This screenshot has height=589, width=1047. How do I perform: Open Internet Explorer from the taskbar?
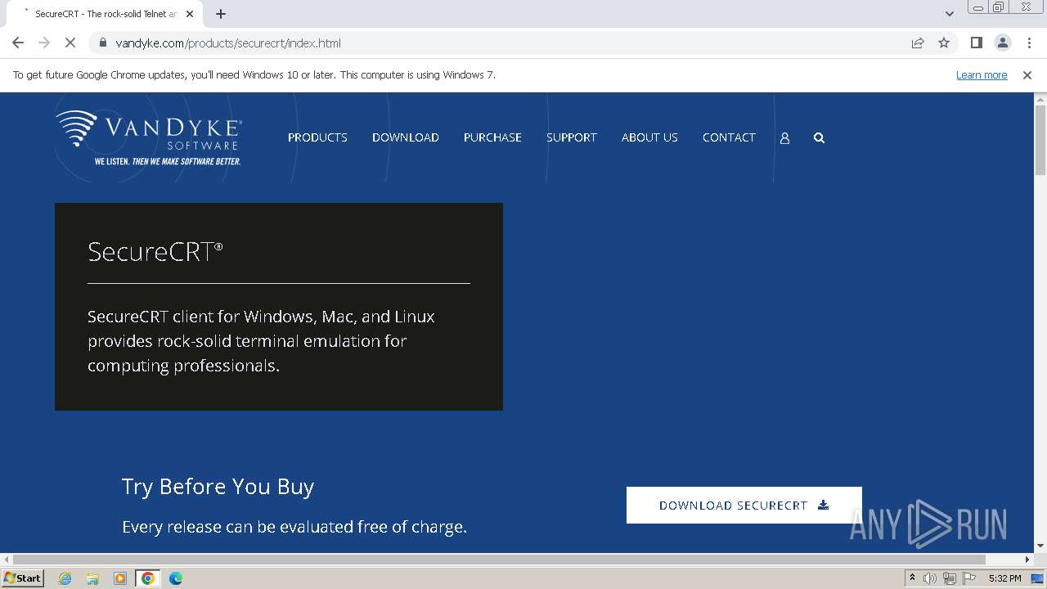click(x=65, y=578)
